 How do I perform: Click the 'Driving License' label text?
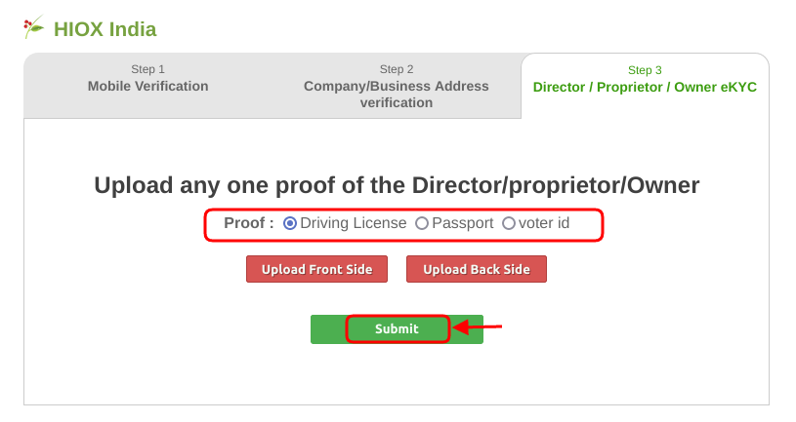point(353,223)
